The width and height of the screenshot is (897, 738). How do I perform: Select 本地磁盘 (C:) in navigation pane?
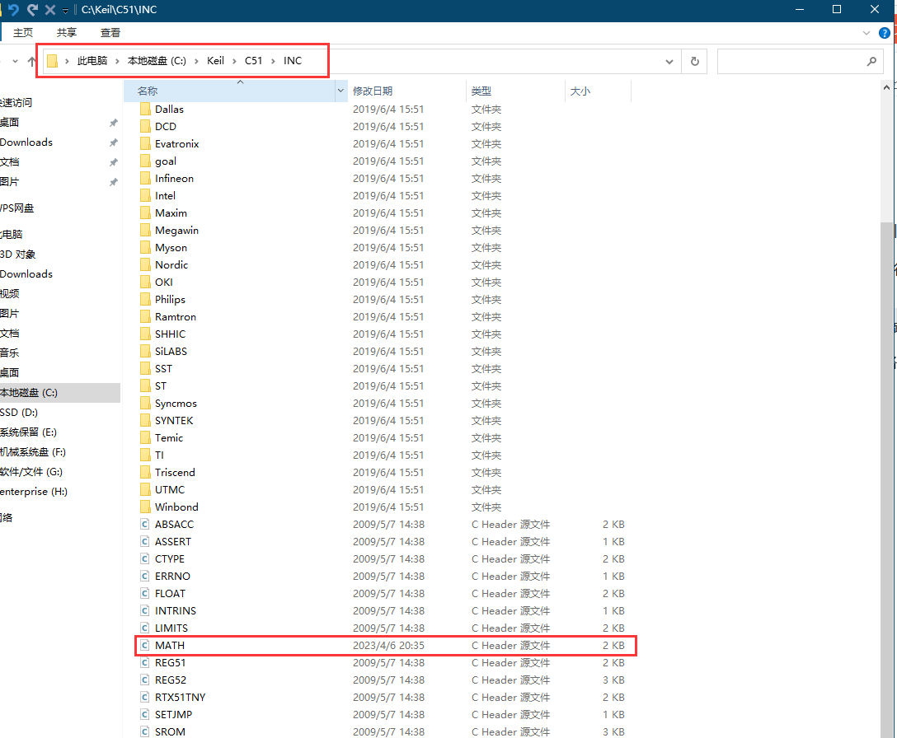29,393
